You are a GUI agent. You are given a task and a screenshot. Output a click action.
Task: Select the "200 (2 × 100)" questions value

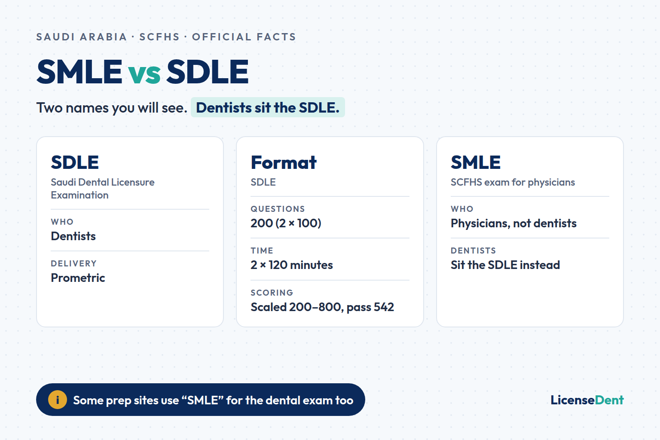click(286, 223)
